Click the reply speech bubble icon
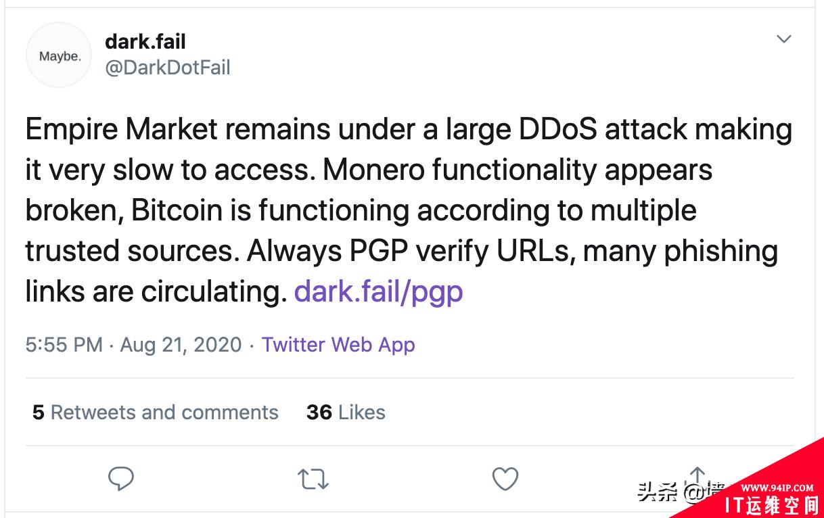 pos(121,479)
